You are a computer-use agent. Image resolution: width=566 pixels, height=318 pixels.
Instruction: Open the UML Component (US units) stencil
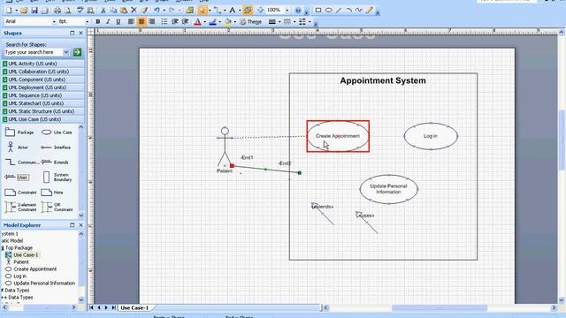coord(43,79)
